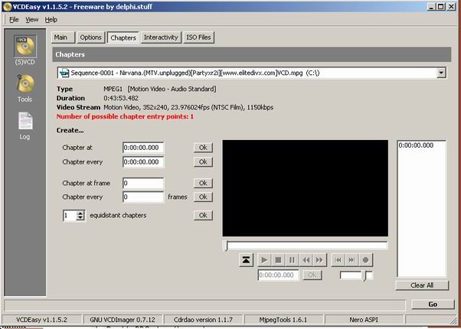Click the eject/open button left of play
The width and height of the screenshot is (461, 329).
246,260
